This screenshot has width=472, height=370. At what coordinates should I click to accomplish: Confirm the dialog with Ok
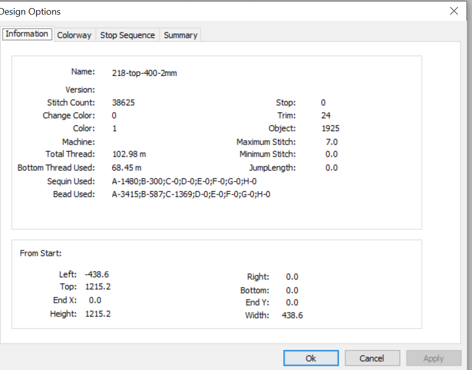click(311, 358)
